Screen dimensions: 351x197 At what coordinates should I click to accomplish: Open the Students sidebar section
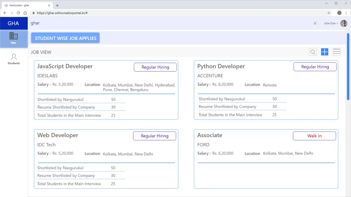[14, 59]
